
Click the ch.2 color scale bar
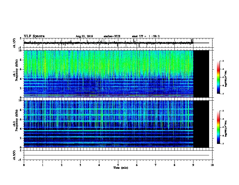218,127
